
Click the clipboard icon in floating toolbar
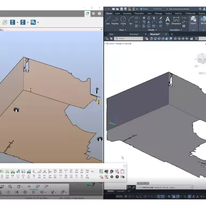pyautogui.click(x=122, y=172)
